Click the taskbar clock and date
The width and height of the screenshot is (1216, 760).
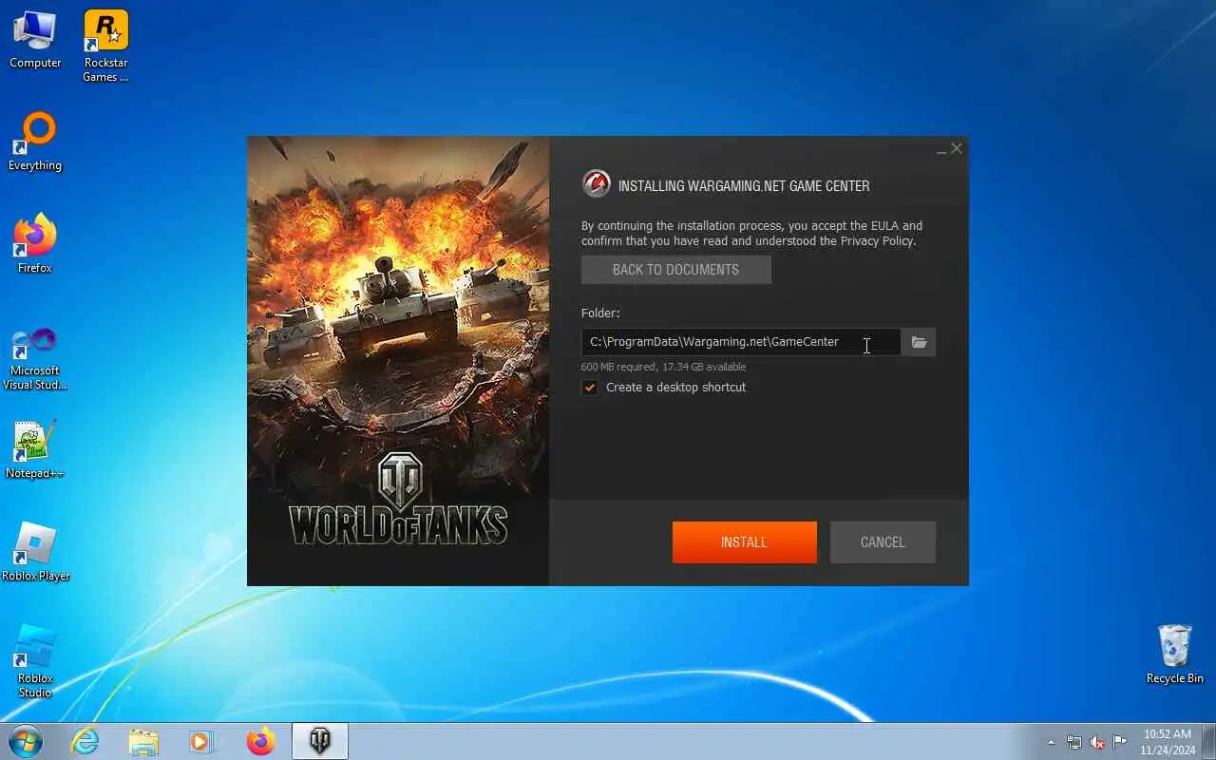pos(1167,742)
